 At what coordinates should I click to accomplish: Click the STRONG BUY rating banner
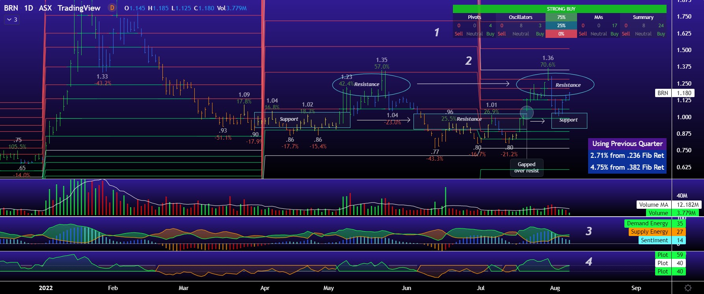coord(561,9)
